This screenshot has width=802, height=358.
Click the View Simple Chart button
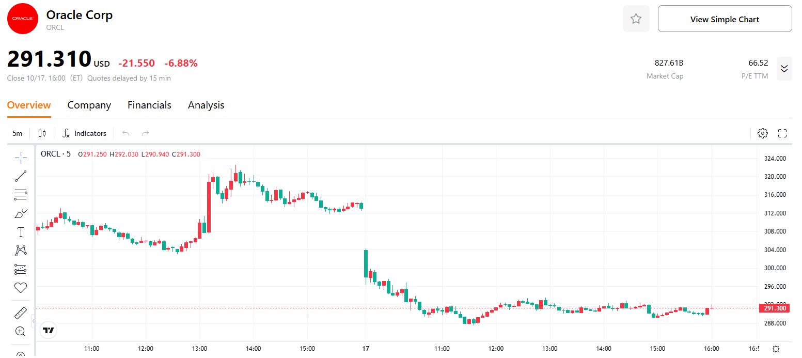click(x=725, y=19)
